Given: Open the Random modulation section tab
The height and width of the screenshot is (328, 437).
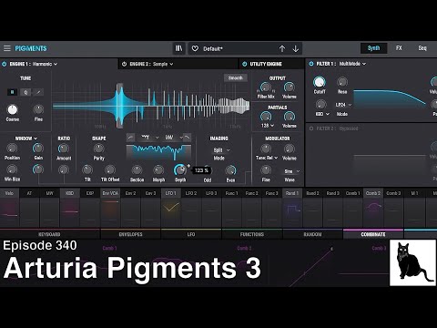Looking at the screenshot, I should (x=312, y=234).
